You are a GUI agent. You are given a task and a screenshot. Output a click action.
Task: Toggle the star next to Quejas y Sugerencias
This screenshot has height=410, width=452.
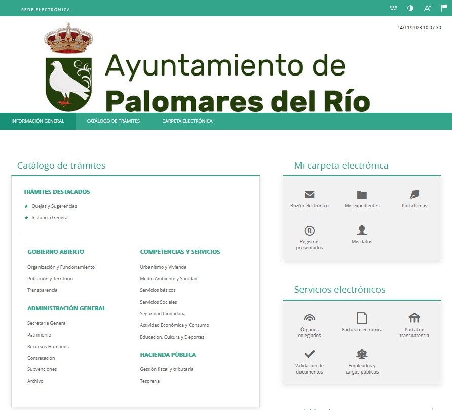click(26, 206)
